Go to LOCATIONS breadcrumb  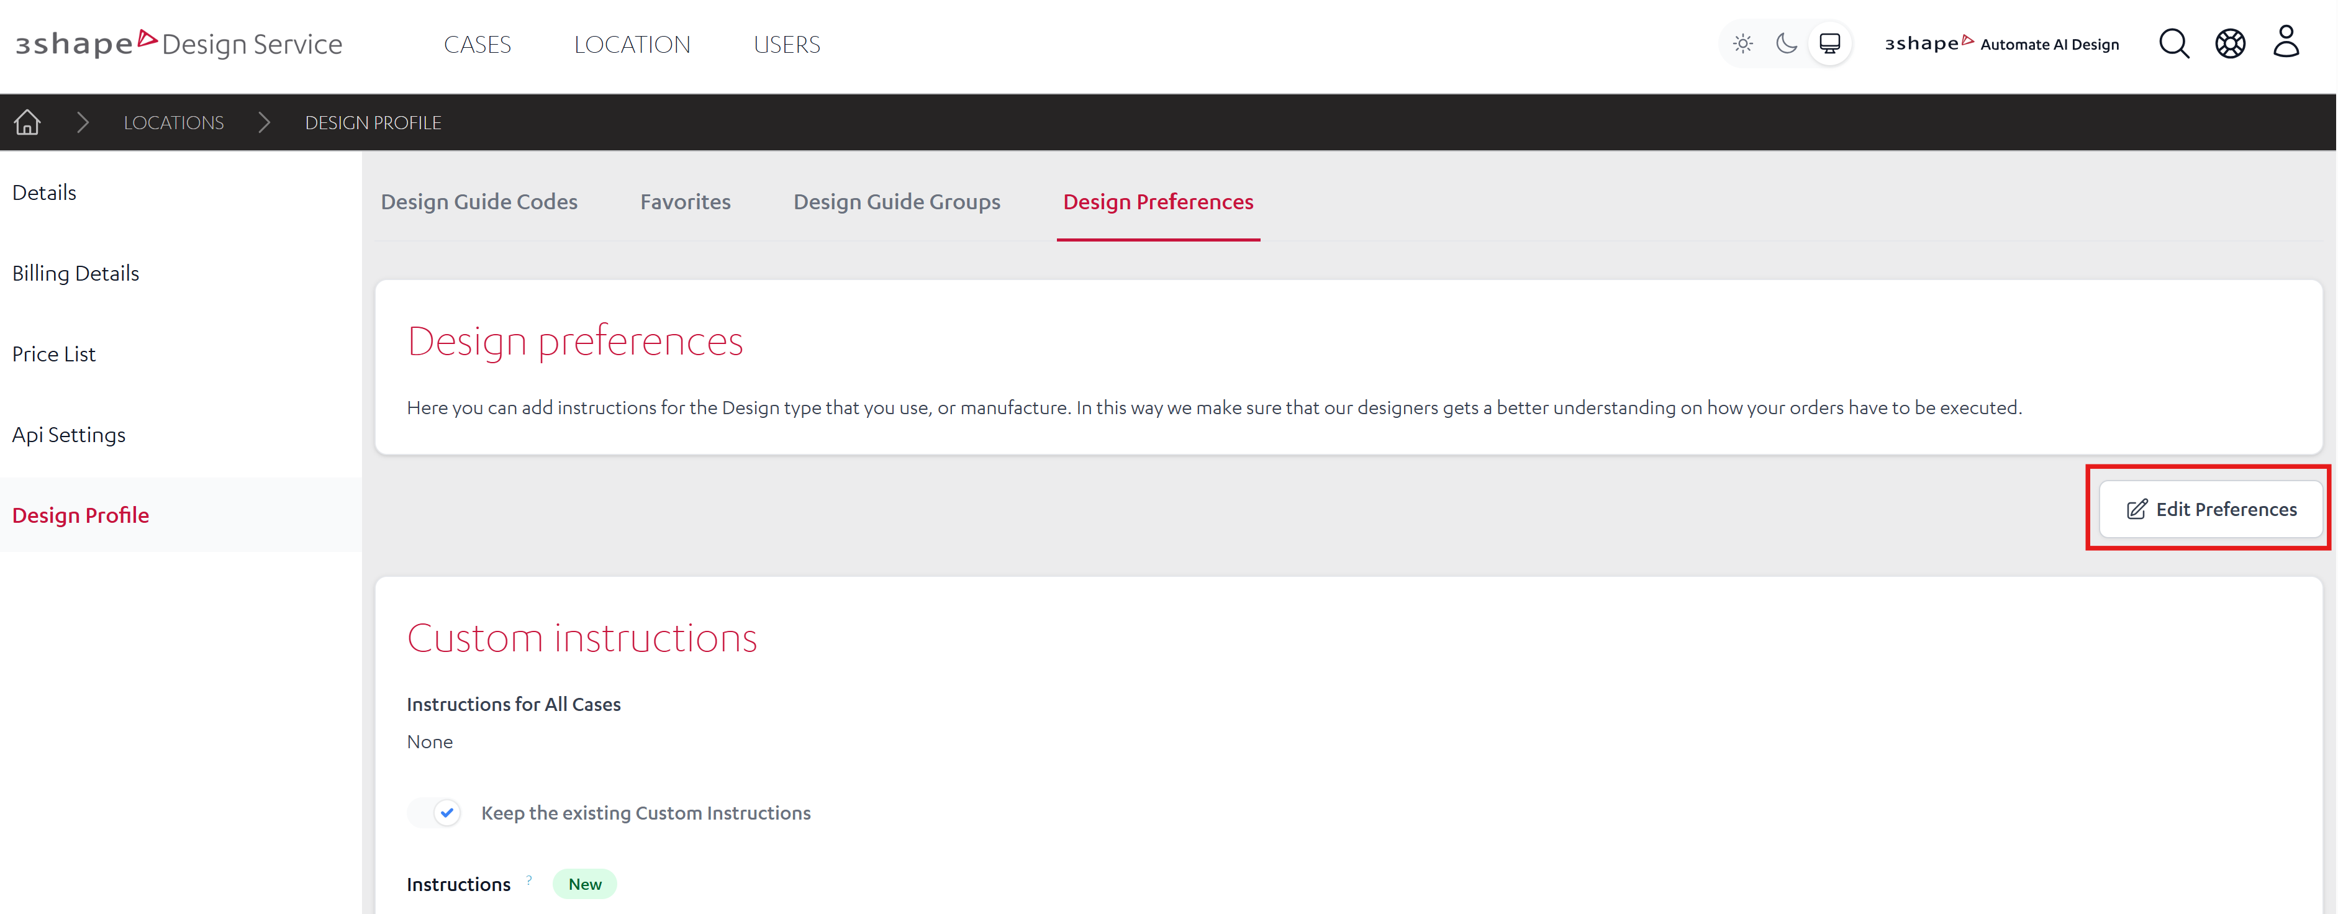173,122
